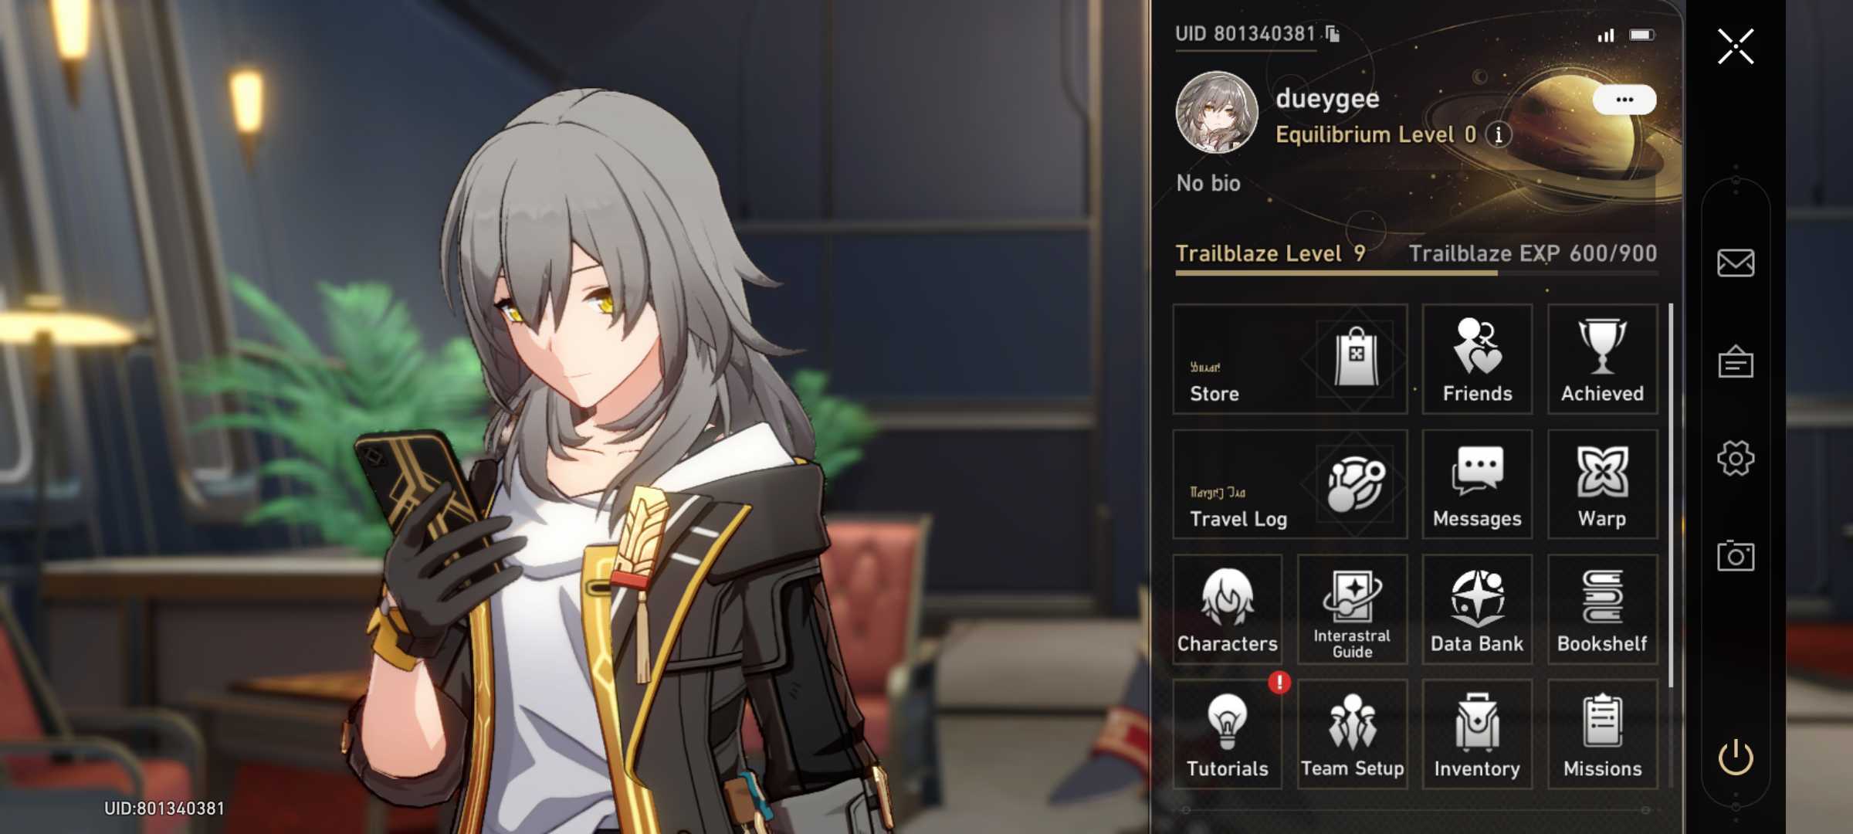Click the dueygee profile avatar
This screenshot has height=834, width=1853.
pyautogui.click(x=1216, y=113)
